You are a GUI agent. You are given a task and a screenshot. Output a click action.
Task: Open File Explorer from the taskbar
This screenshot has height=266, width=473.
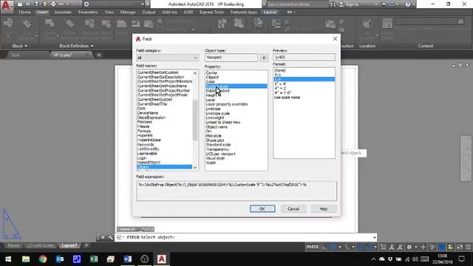click(x=26, y=259)
